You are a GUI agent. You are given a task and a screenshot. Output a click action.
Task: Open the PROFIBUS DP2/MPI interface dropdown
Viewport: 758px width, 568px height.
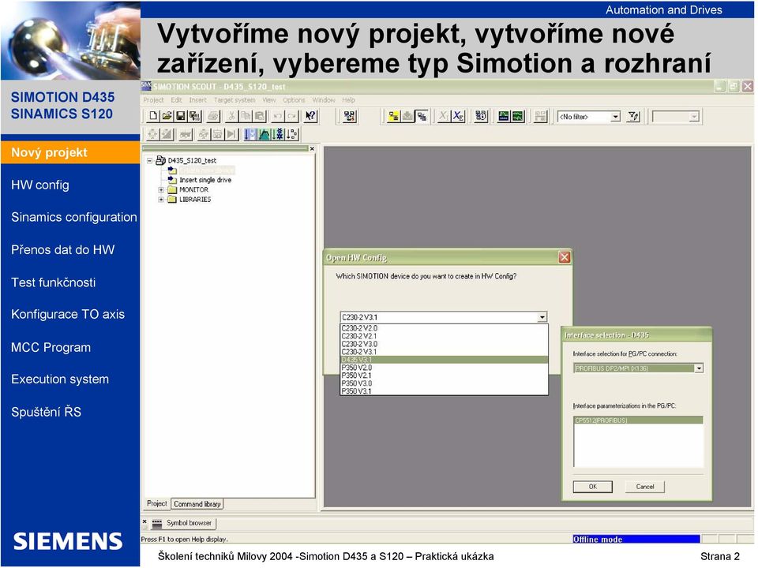(698, 368)
